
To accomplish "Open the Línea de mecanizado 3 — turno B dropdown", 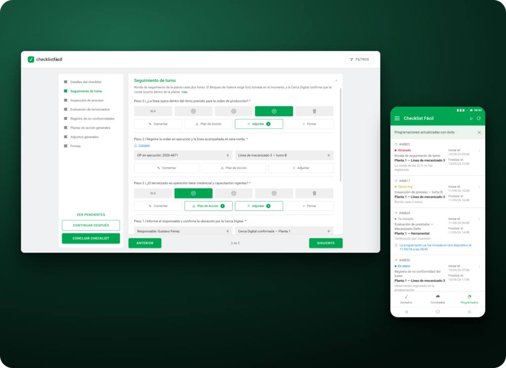I will pyautogui.click(x=284, y=155).
